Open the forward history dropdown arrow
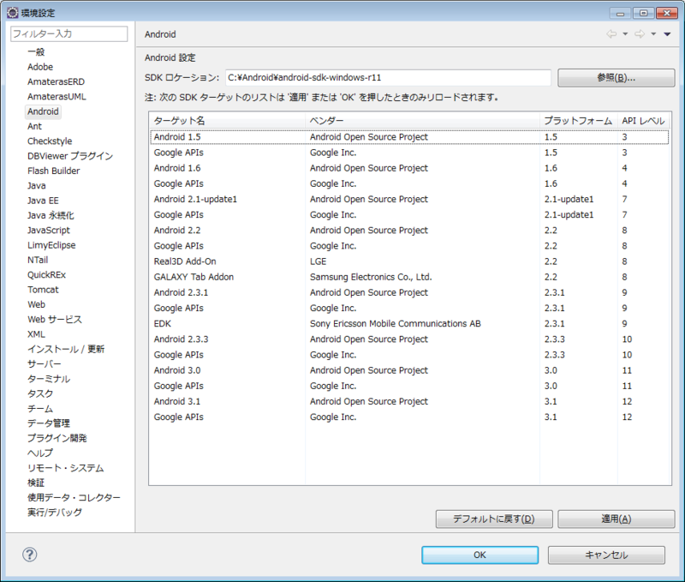 pyautogui.click(x=653, y=34)
